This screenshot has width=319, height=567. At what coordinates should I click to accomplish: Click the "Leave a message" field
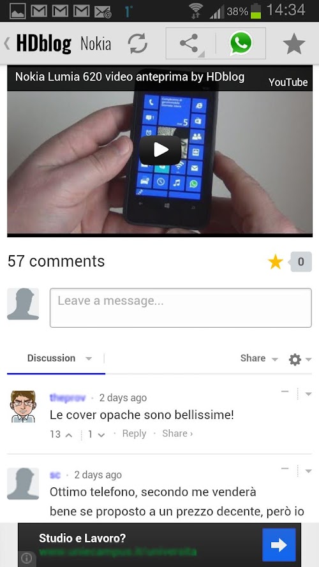coord(181,307)
